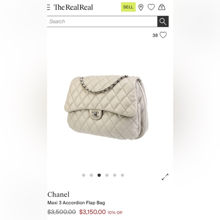Toggle the heart next to 38 likes
Image resolution: width=220 pixels, height=220 pixels.
click(x=163, y=35)
